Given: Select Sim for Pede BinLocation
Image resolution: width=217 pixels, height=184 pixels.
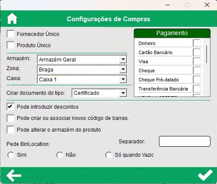Looking at the screenshot, I should click(11, 155).
